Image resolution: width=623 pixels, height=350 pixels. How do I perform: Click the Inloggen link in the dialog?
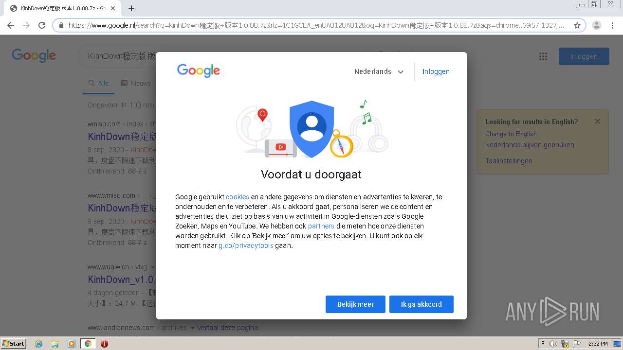point(436,71)
